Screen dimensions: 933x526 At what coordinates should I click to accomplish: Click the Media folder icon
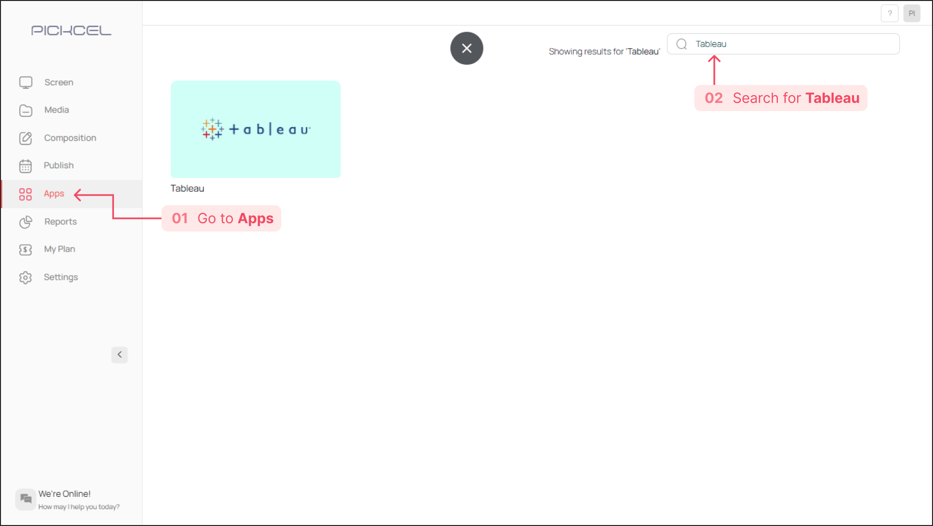pyautogui.click(x=26, y=110)
